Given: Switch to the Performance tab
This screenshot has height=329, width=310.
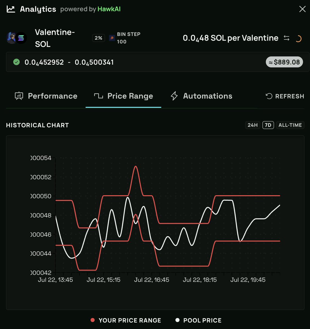Looking at the screenshot, I should point(46,96).
